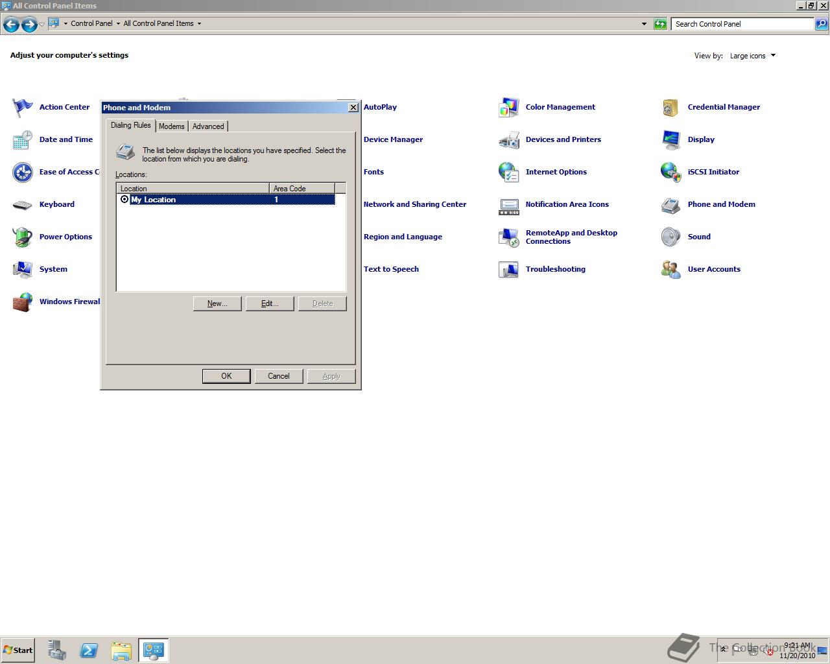Screen dimensions: 830x664
Task: Open the RemoteApp and Desktop Connections icon
Action: click(509, 237)
